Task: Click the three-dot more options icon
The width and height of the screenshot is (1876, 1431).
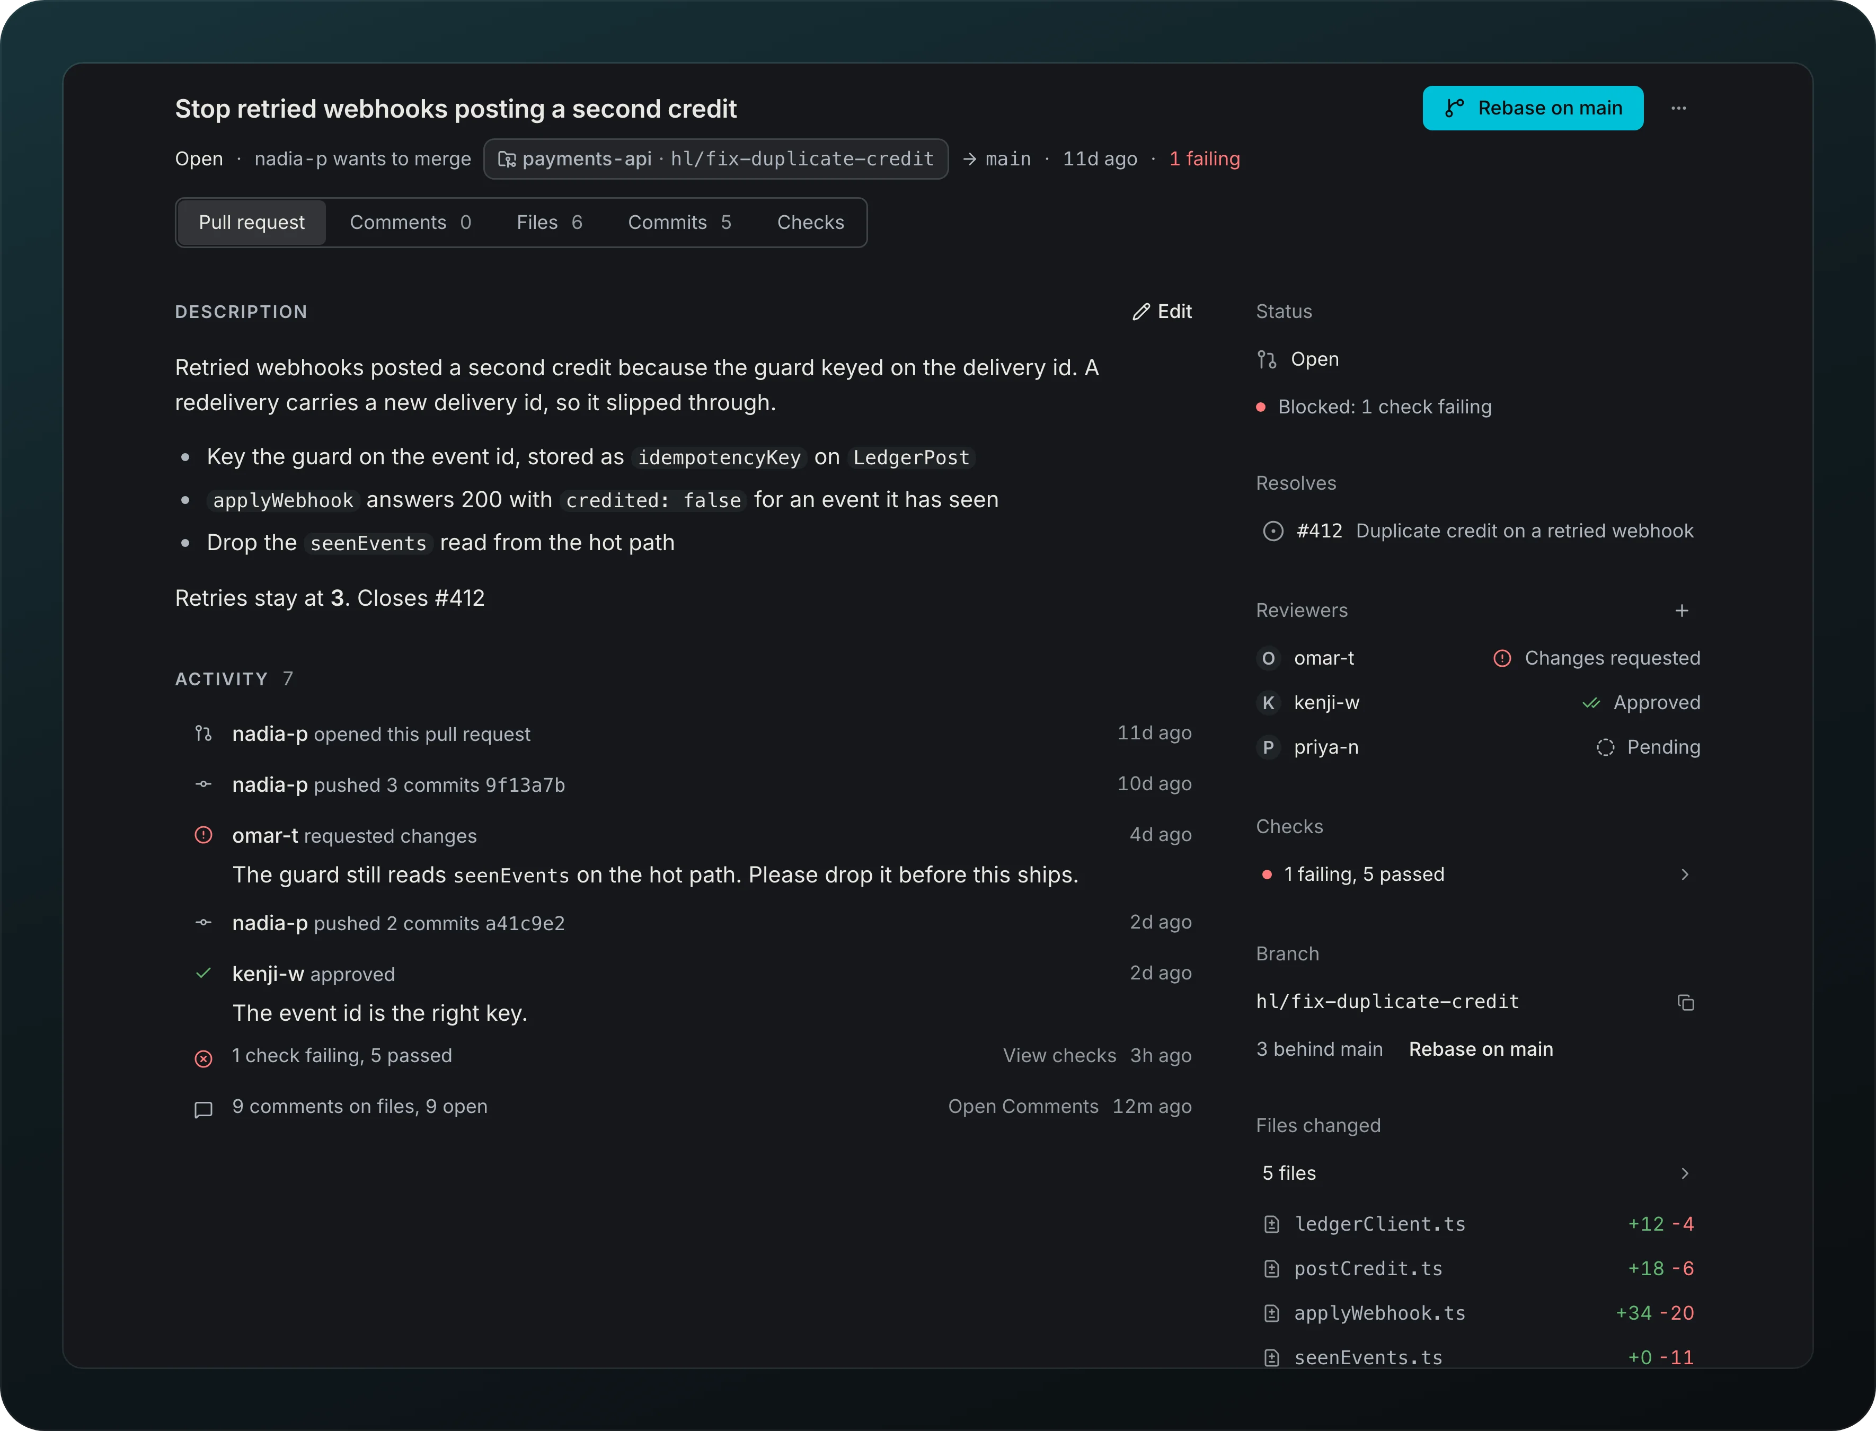Action: point(1678,108)
